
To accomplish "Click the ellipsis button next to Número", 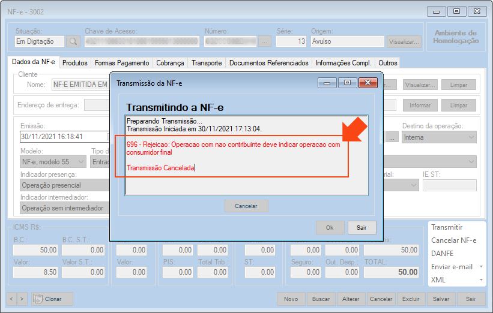I will tap(265, 41).
